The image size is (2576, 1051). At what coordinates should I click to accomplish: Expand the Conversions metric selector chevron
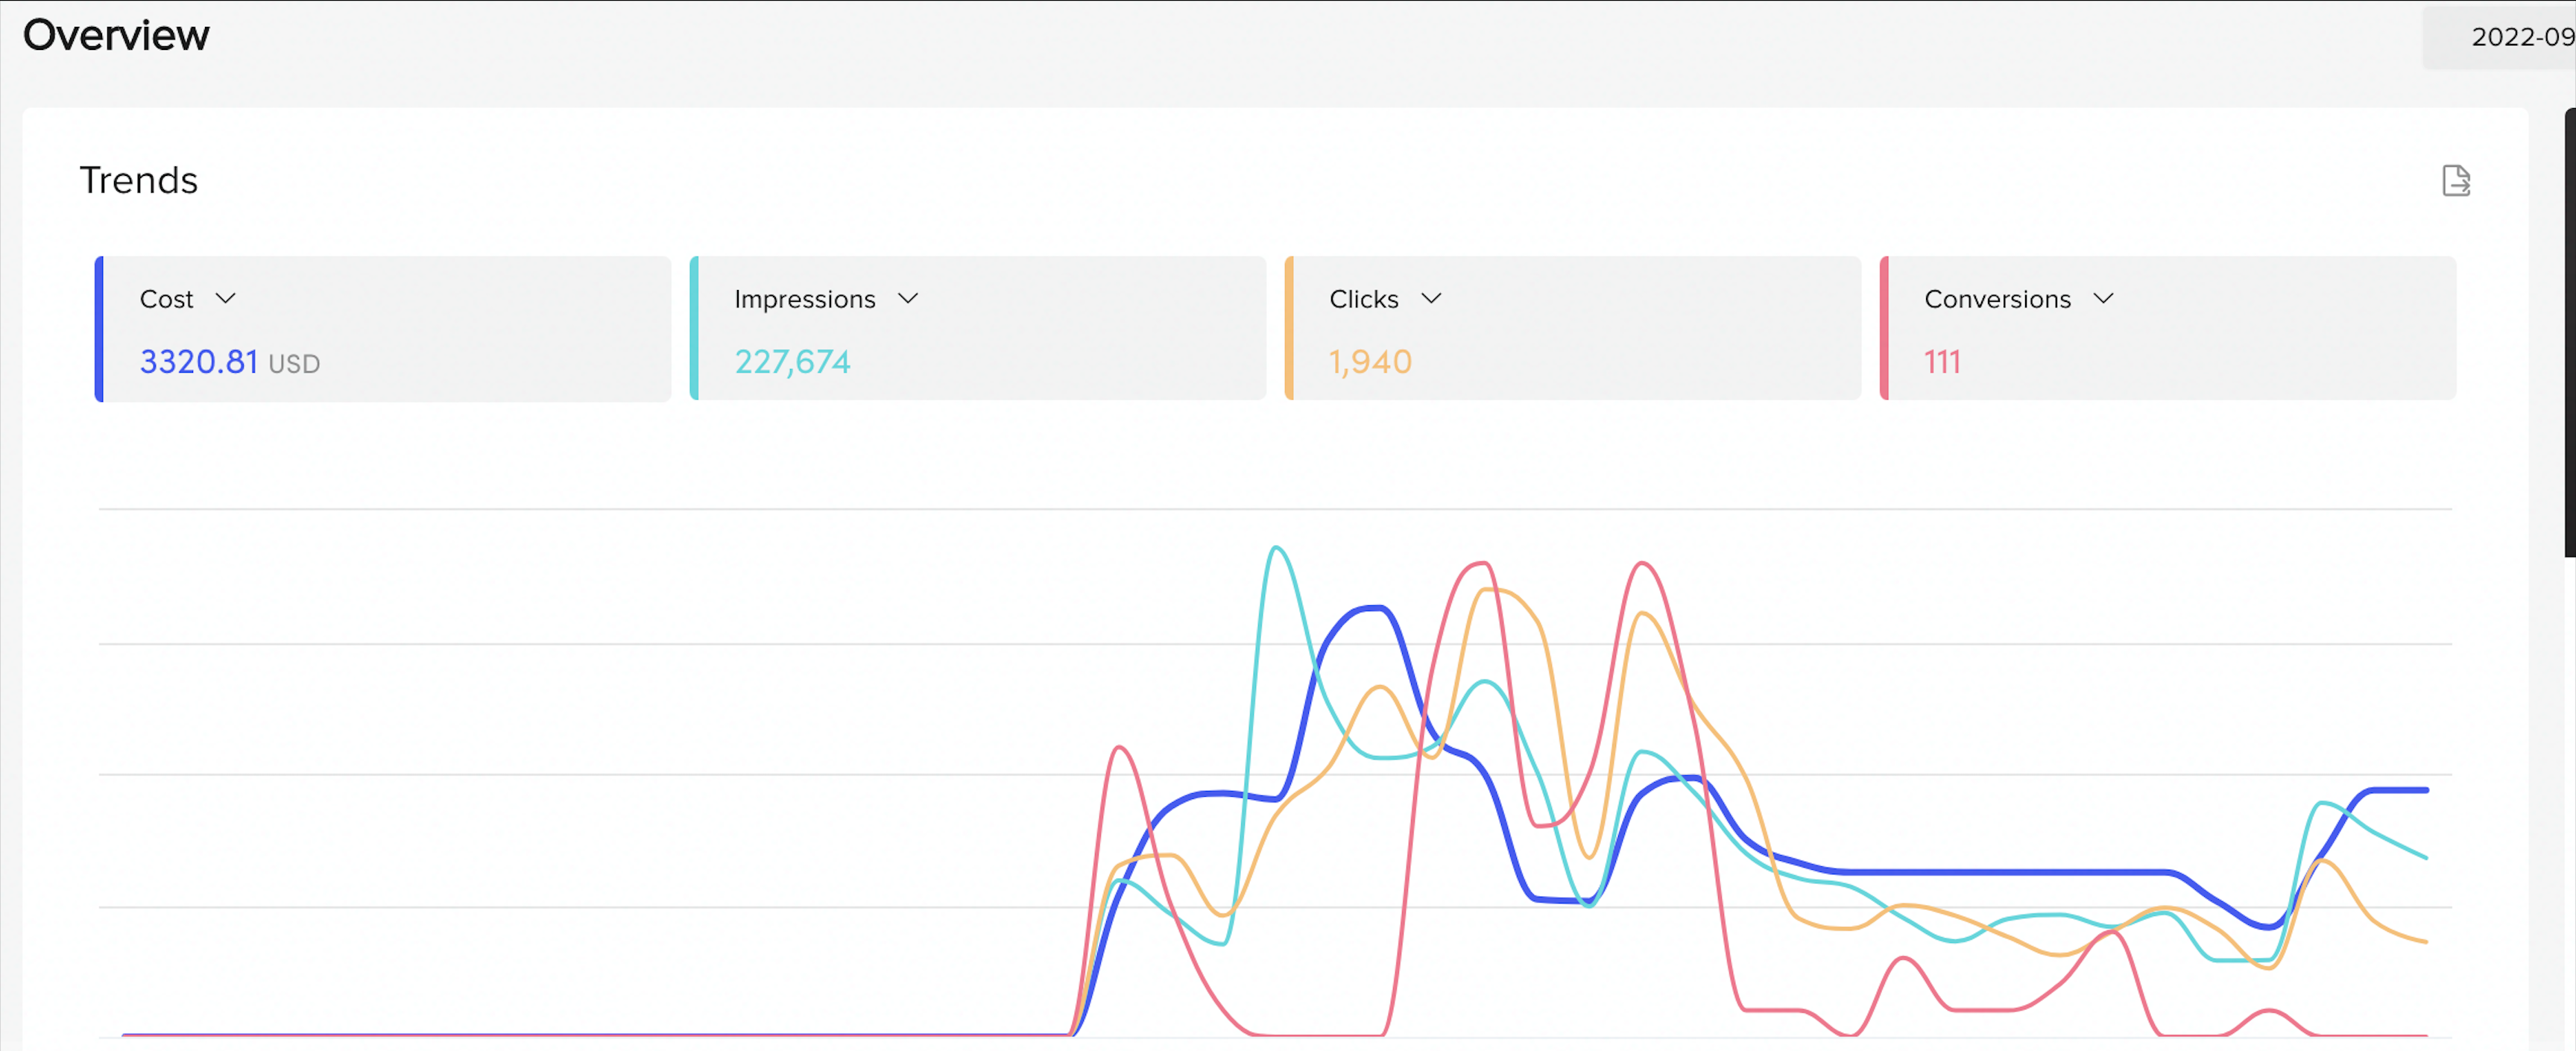click(x=2103, y=298)
